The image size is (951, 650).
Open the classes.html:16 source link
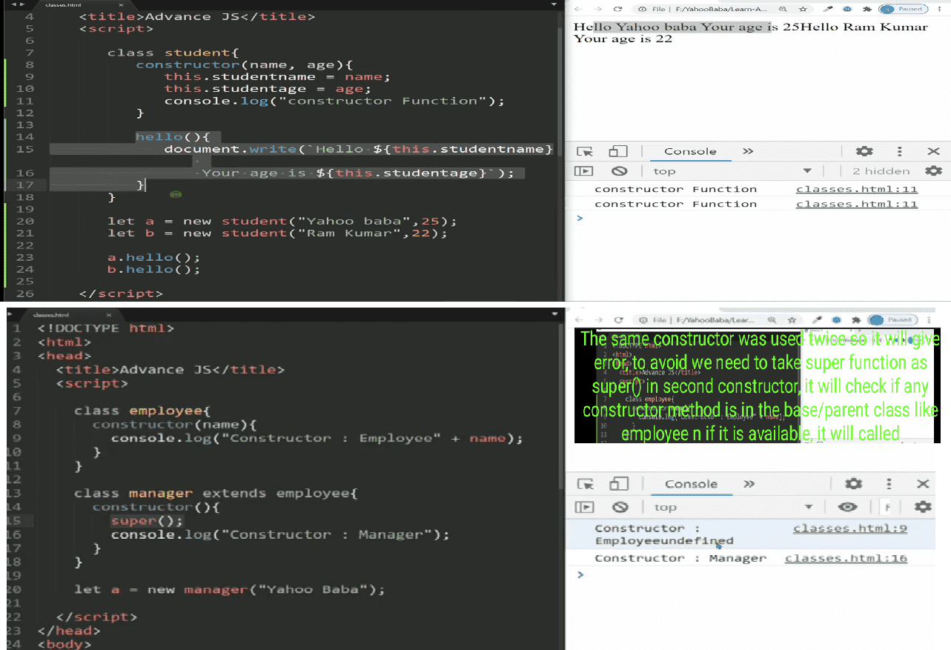click(x=846, y=558)
